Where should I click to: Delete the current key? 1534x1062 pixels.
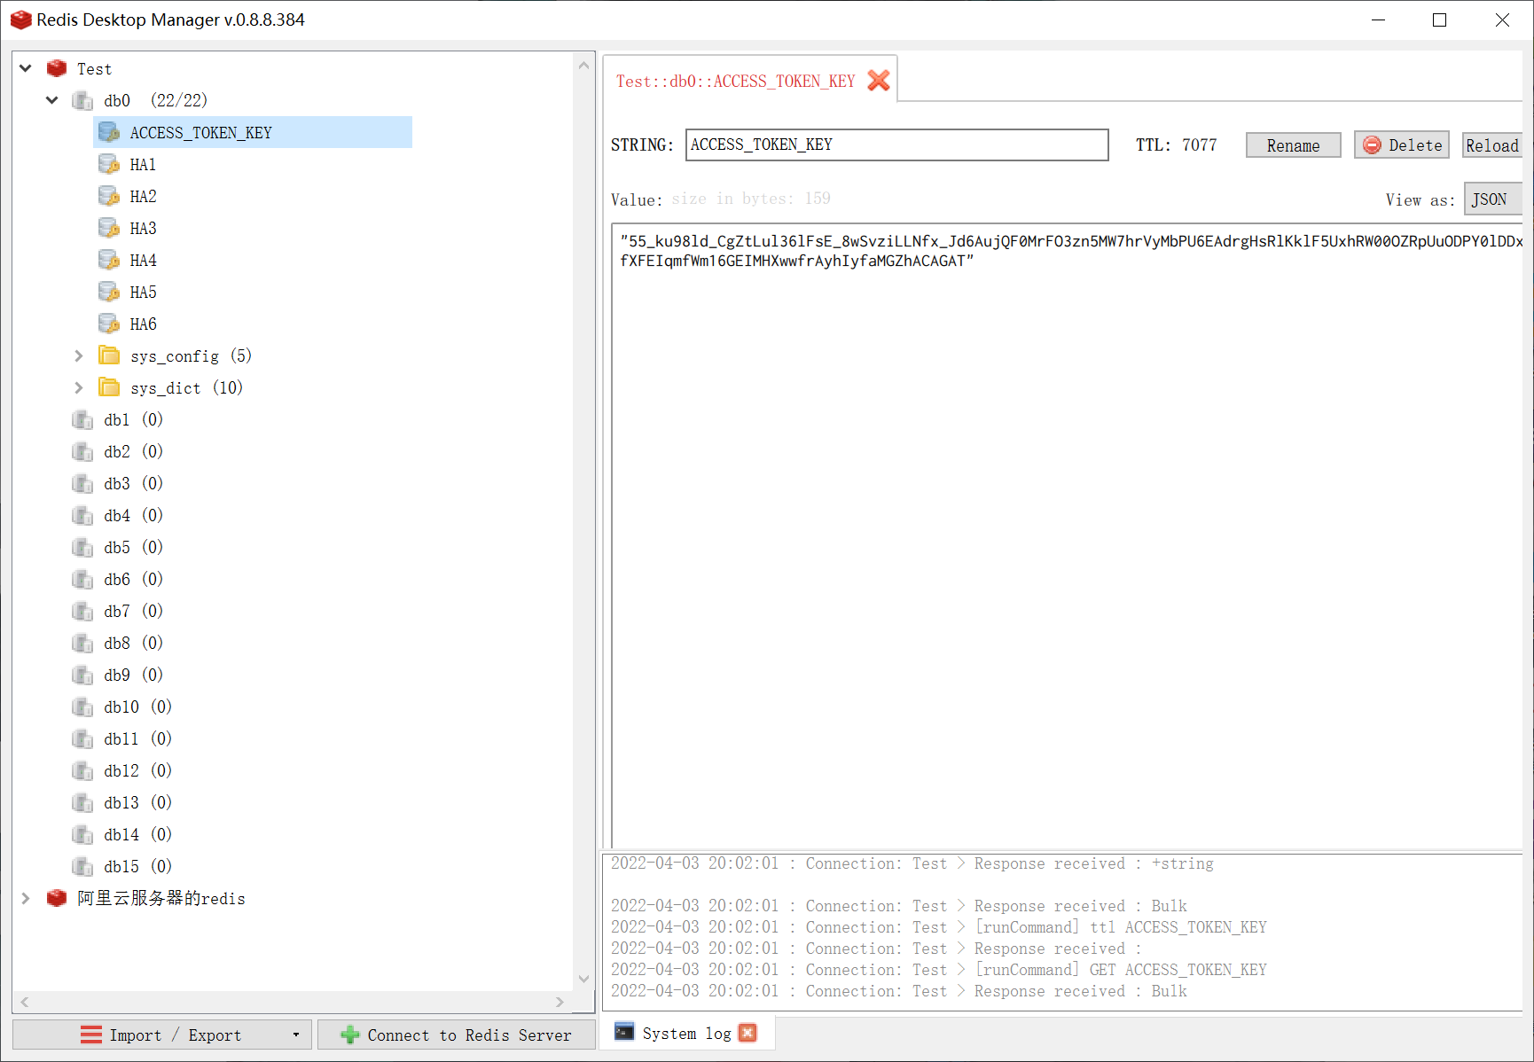click(x=1401, y=144)
